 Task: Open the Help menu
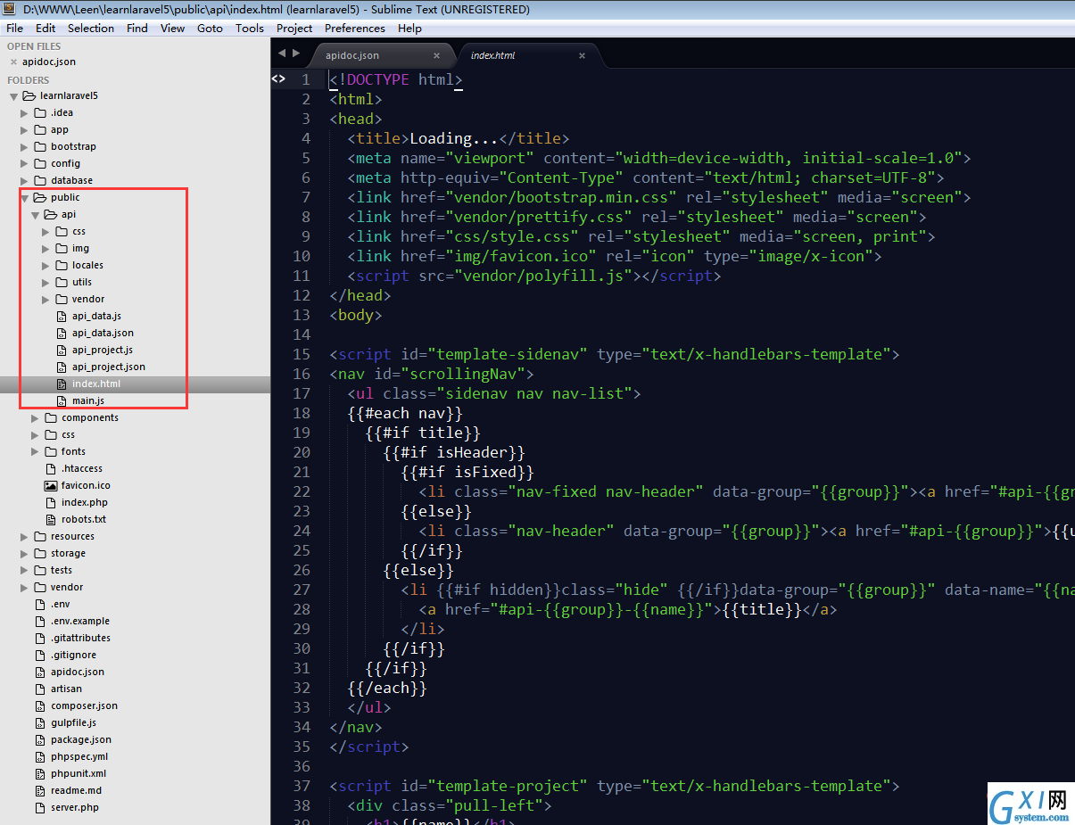[409, 28]
